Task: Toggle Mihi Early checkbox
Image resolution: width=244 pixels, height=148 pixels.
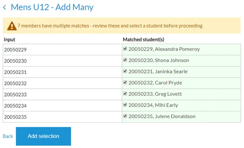Action: pyautogui.click(x=125, y=105)
